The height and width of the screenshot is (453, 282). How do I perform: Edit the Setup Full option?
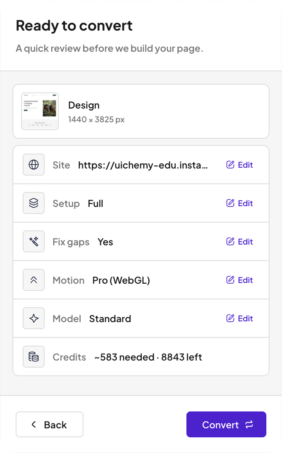[x=240, y=203]
